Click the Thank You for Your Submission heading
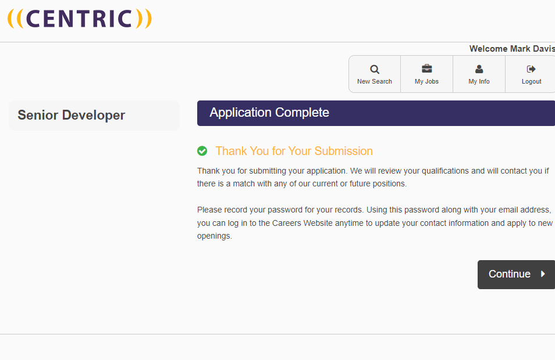This screenshot has height=360, width=555. [294, 151]
